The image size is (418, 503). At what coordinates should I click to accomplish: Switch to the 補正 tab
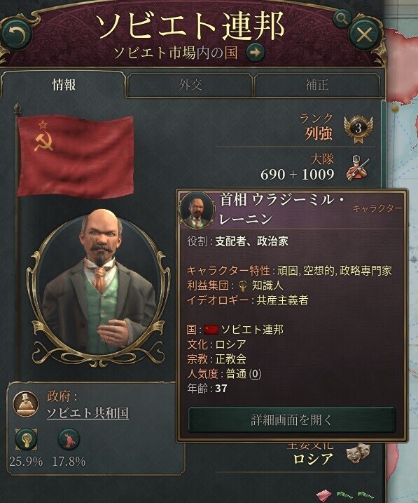click(317, 85)
